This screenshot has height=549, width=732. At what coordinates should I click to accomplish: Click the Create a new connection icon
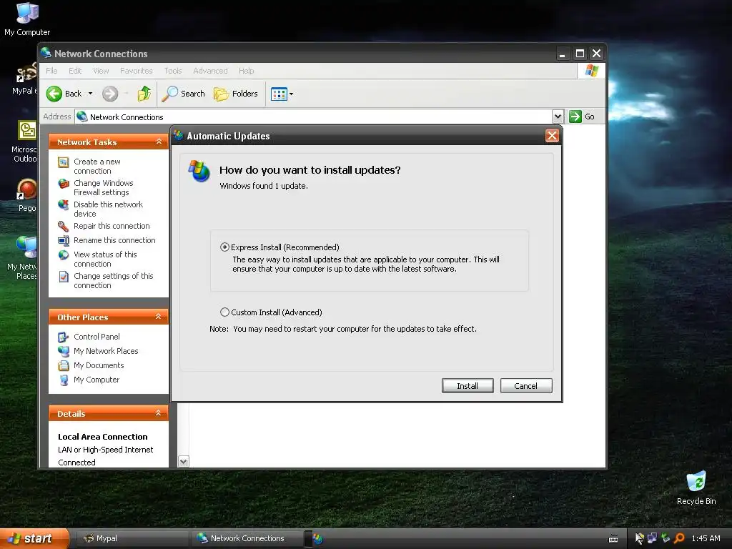pos(64,162)
